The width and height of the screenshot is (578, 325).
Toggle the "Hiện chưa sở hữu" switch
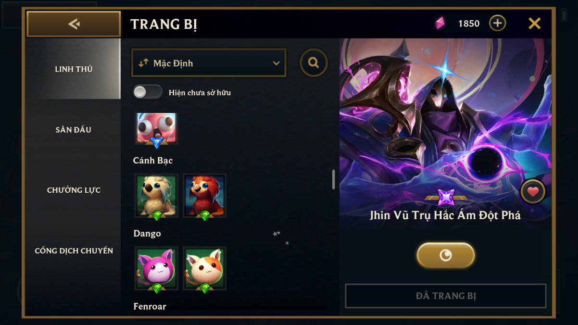click(x=148, y=92)
